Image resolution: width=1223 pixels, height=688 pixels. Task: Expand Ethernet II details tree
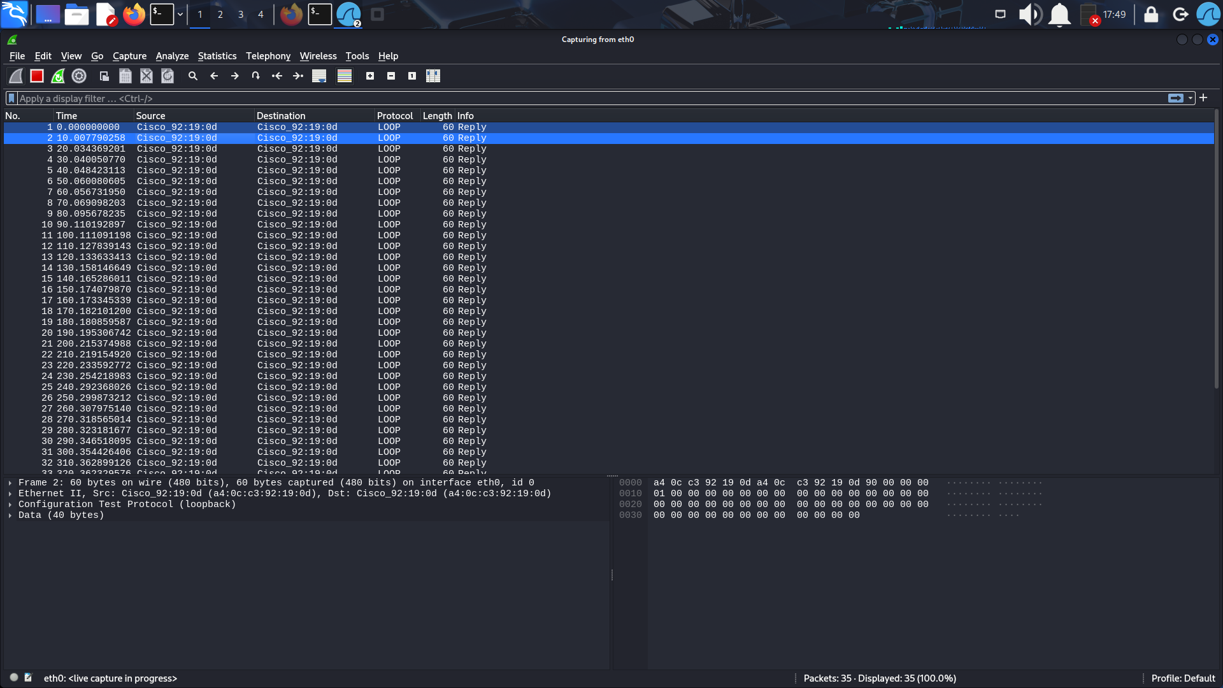pos(10,494)
